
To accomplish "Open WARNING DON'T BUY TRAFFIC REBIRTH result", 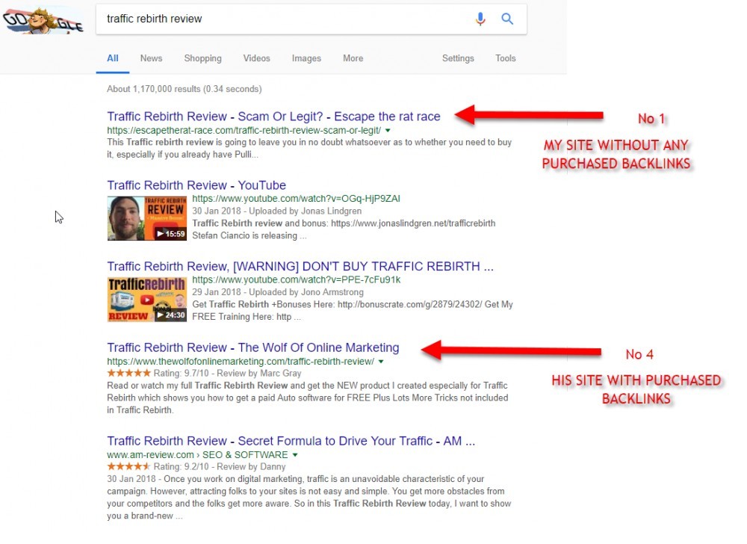I will [x=300, y=266].
